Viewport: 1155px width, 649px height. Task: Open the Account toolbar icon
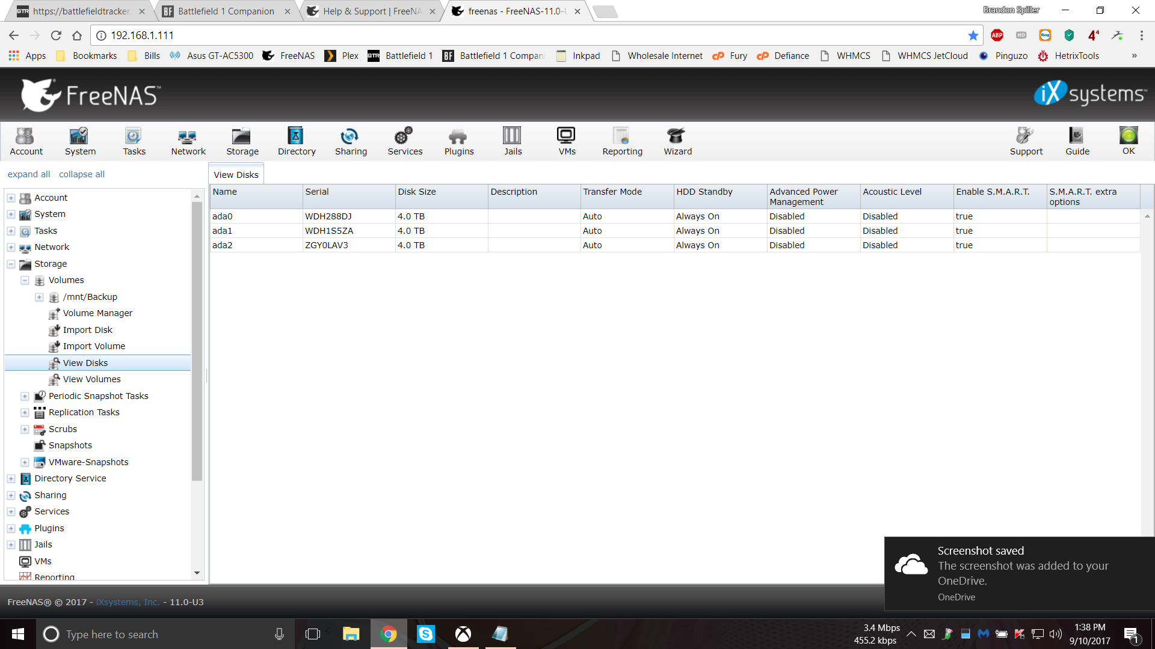click(x=26, y=142)
